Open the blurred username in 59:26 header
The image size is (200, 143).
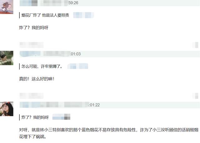click(x=28, y=3)
